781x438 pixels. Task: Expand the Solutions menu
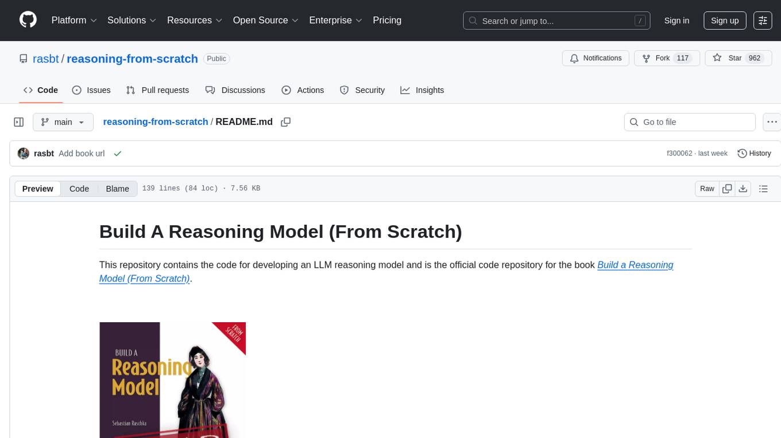(132, 20)
